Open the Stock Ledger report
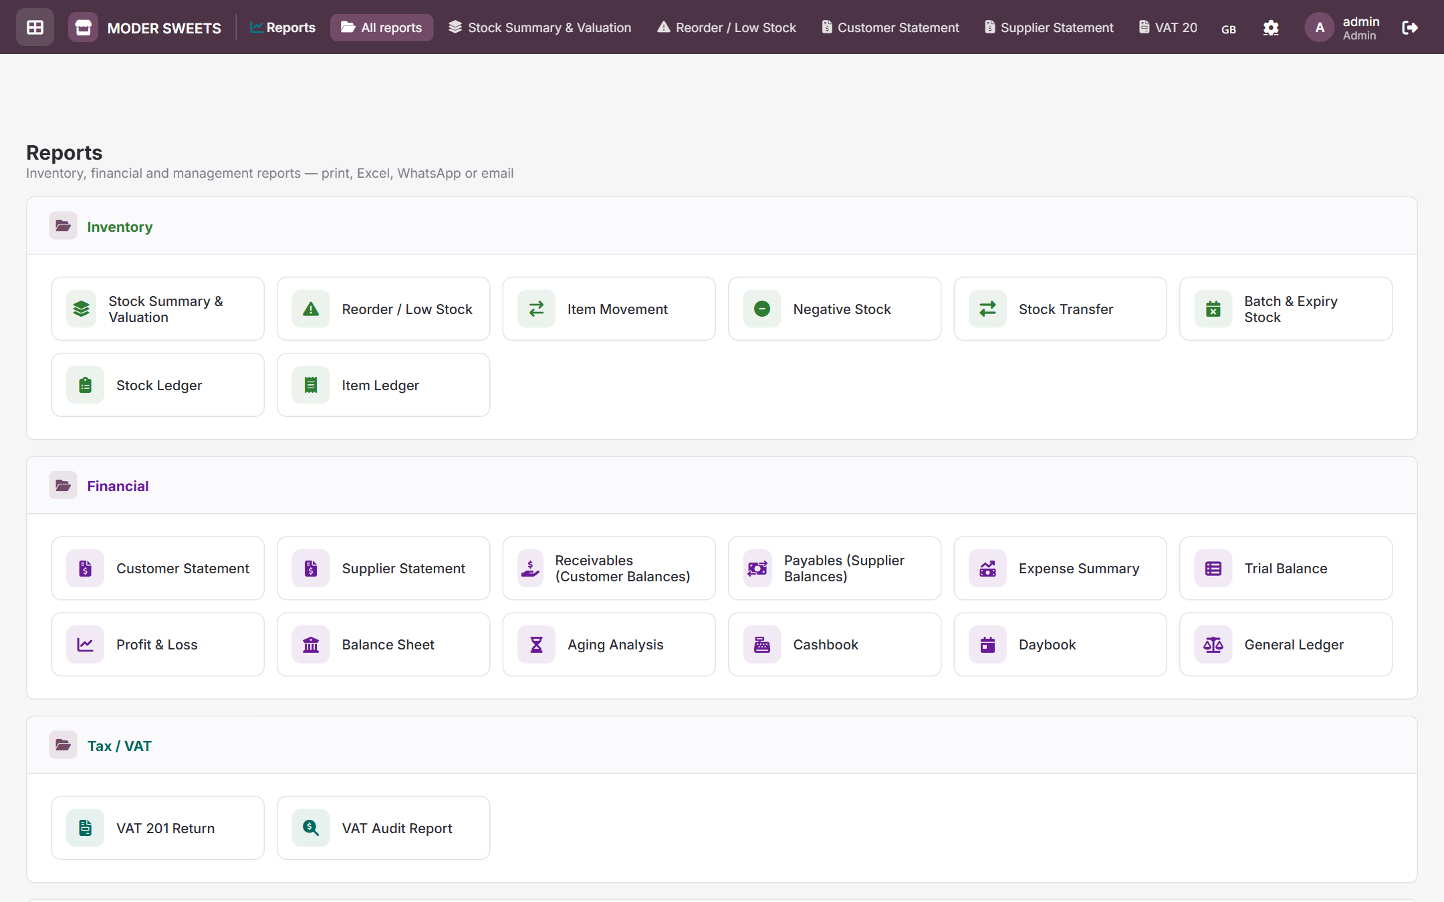Image resolution: width=1444 pixels, height=902 pixels. [x=158, y=385]
